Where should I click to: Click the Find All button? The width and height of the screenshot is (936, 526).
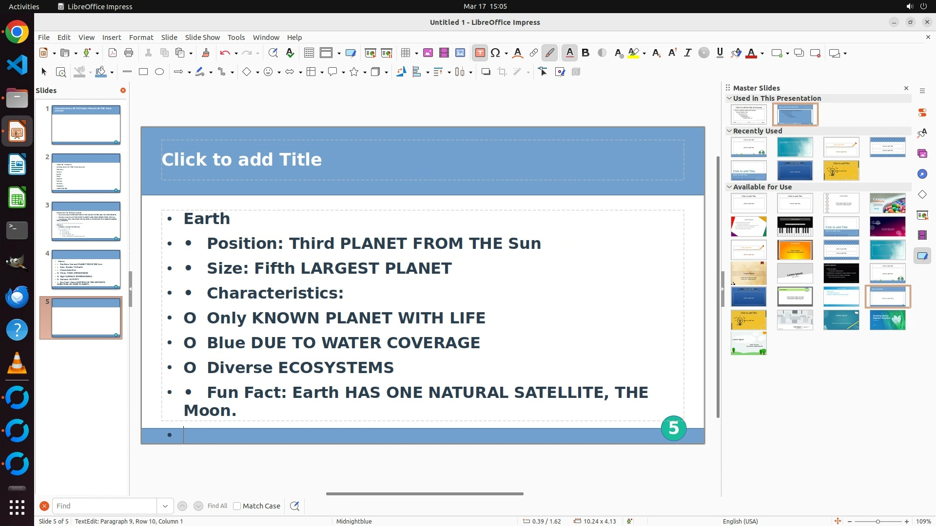pos(217,506)
